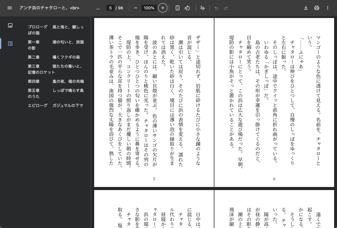Open the '...' more actions menu
337x228 pixels.
point(98,8)
